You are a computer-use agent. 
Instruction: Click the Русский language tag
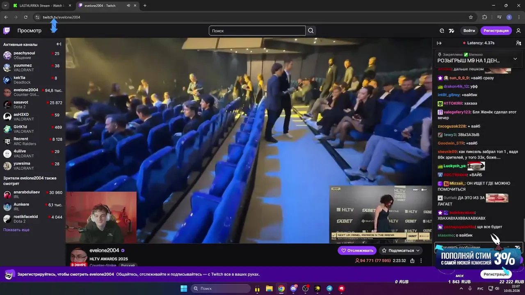[128, 265]
